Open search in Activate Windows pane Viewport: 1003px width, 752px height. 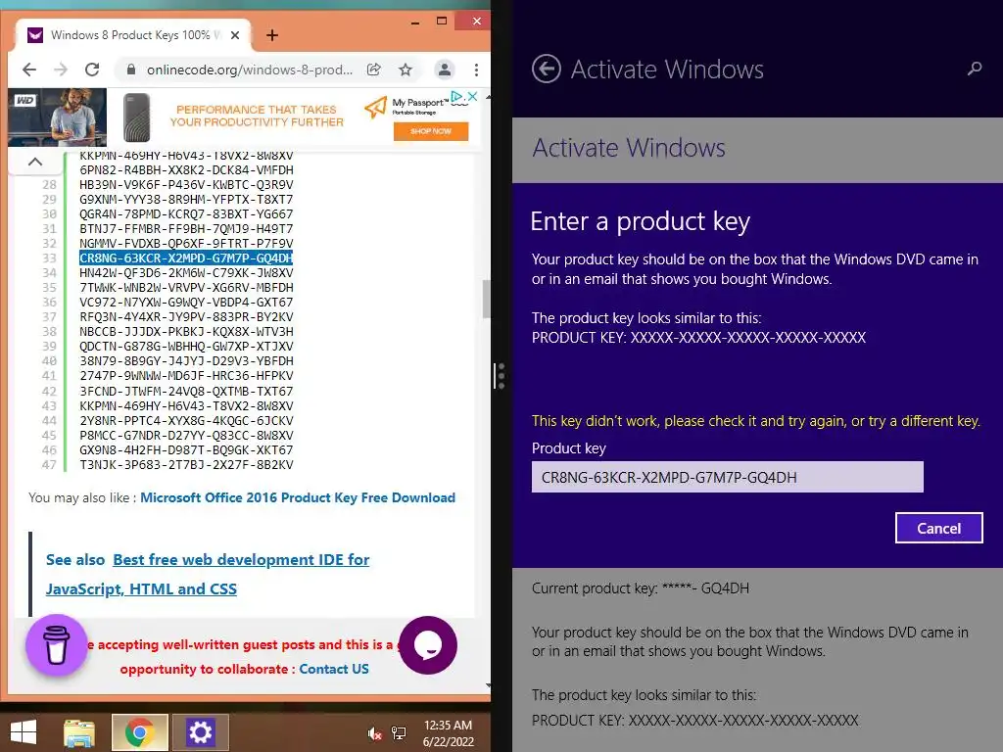click(975, 69)
